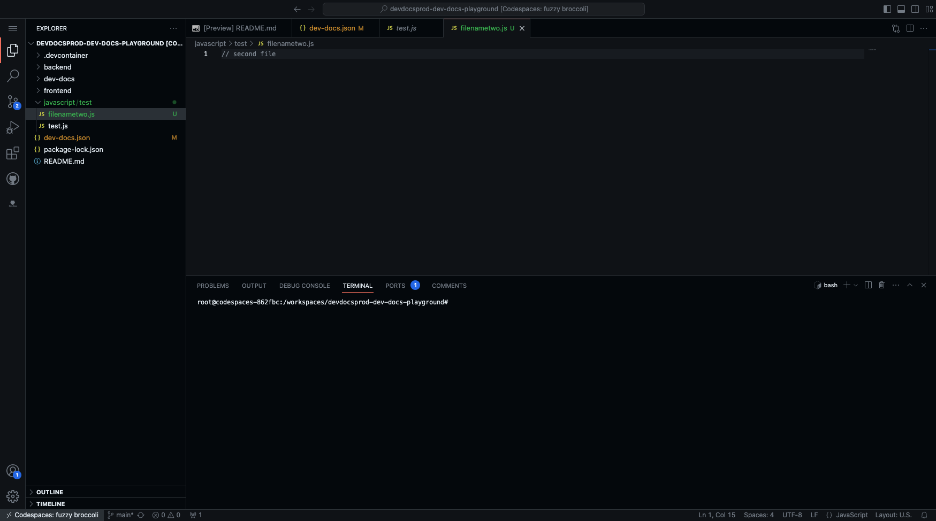Expand the OUTLINE section

(50, 492)
